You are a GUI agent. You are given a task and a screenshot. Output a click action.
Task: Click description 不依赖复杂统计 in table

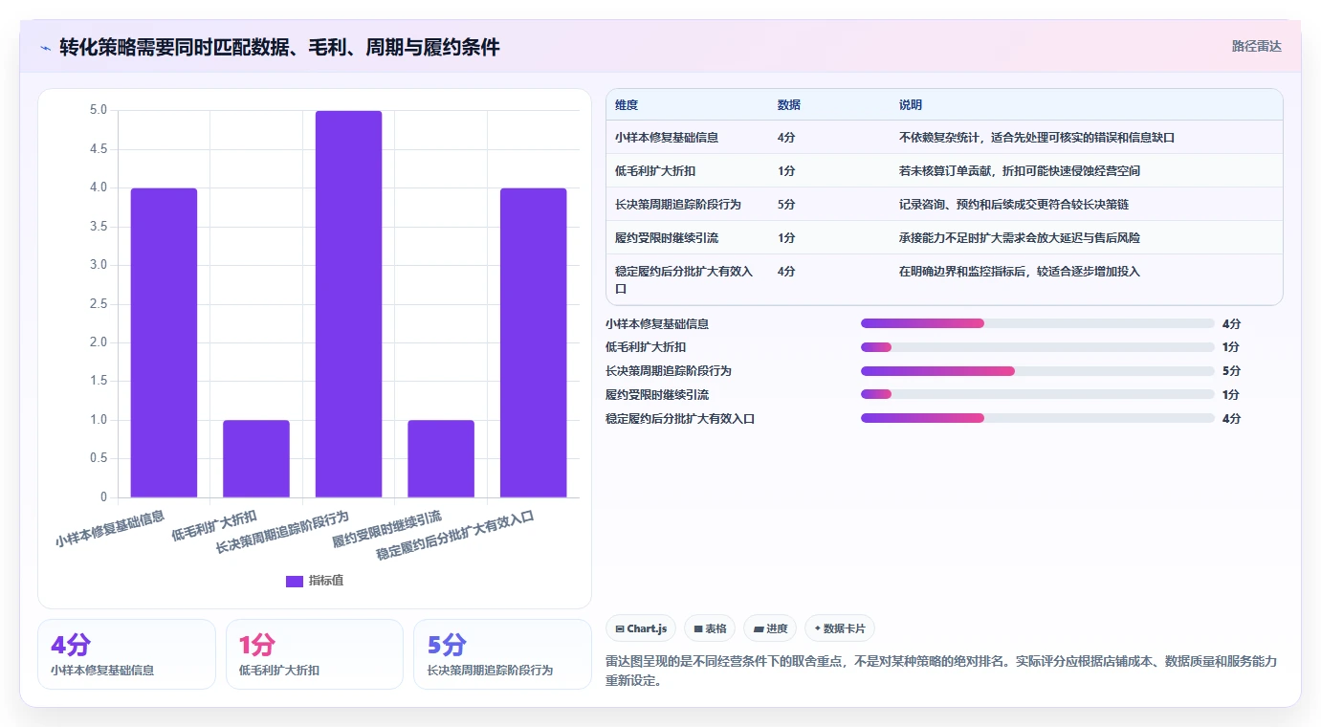1037,138
